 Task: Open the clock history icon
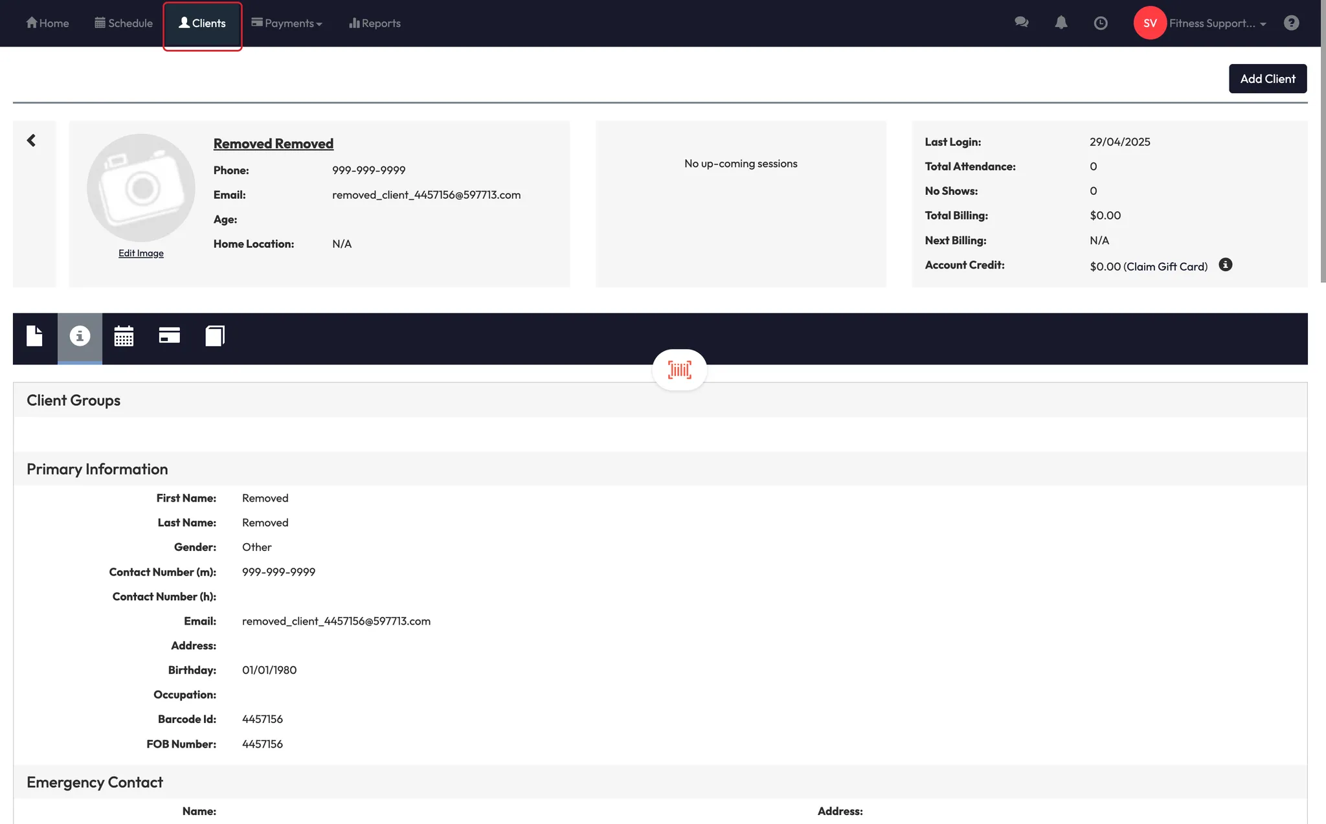pos(1100,23)
